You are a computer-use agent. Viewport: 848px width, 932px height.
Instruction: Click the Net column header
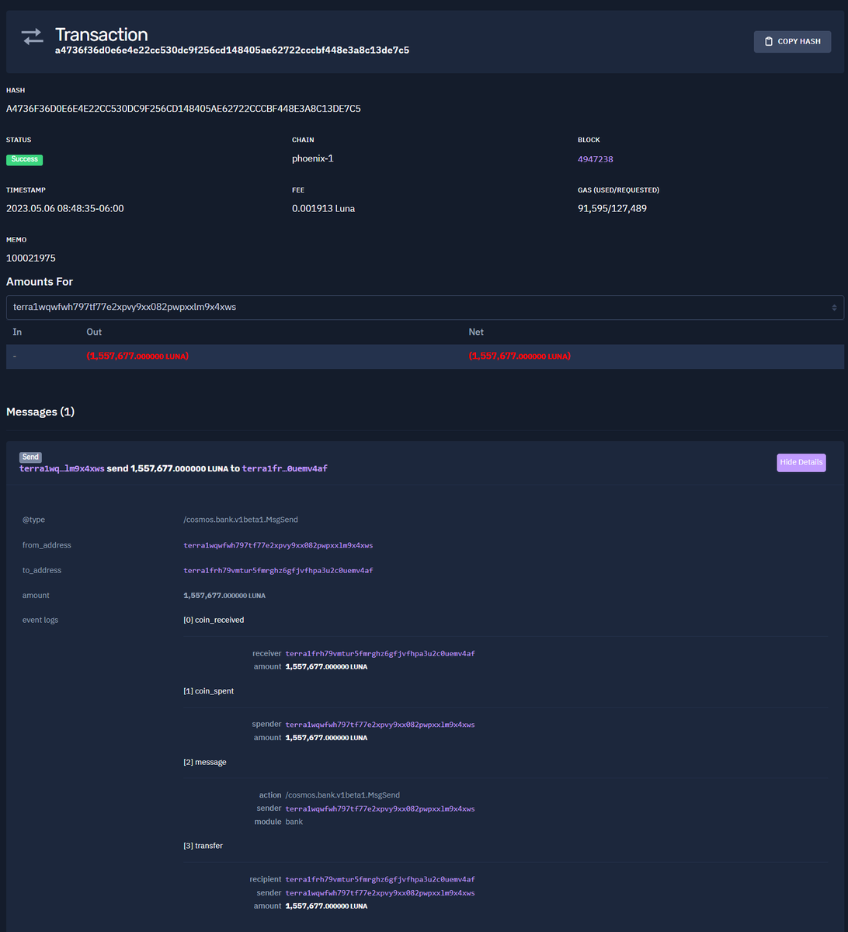pos(476,332)
